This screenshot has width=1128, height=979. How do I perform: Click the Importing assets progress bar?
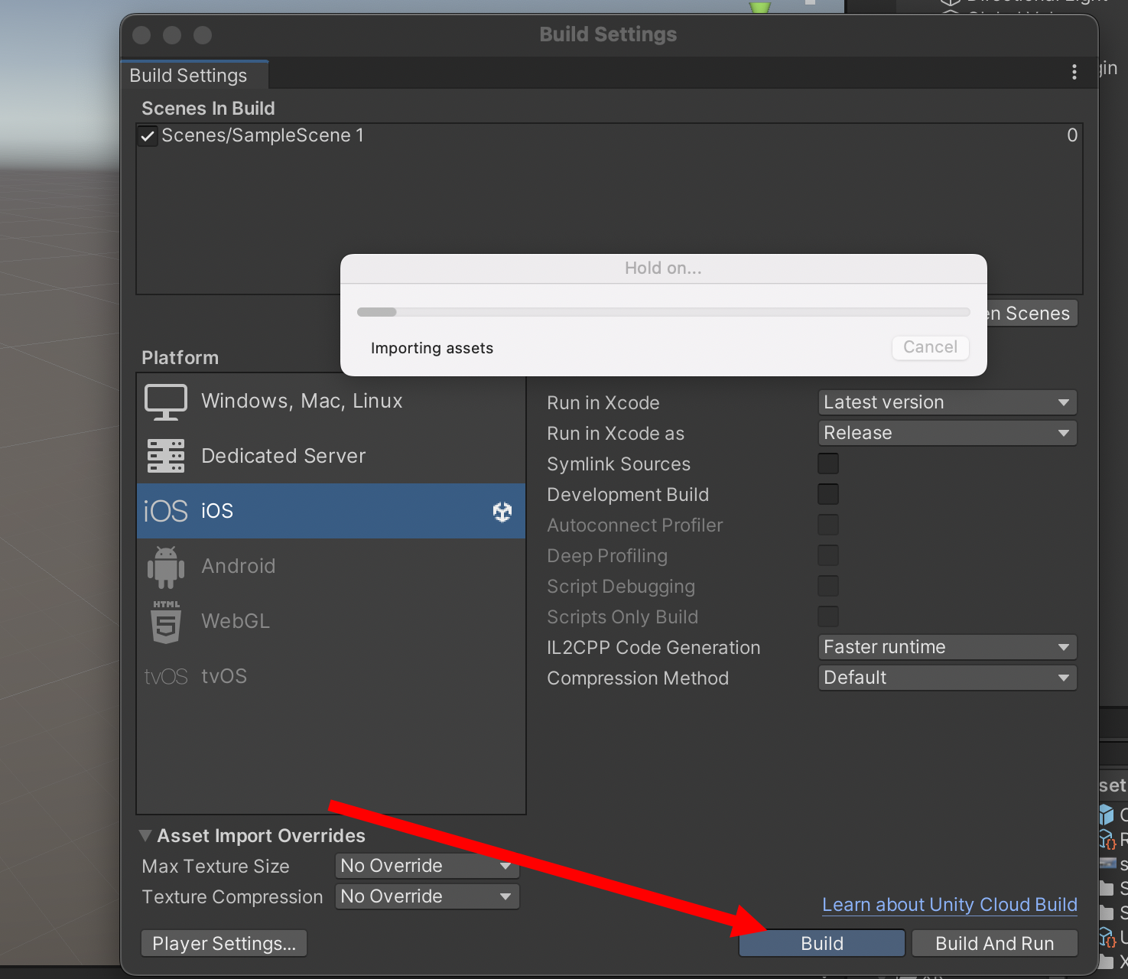point(663,312)
